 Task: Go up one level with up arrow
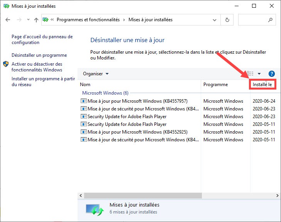(36, 20)
